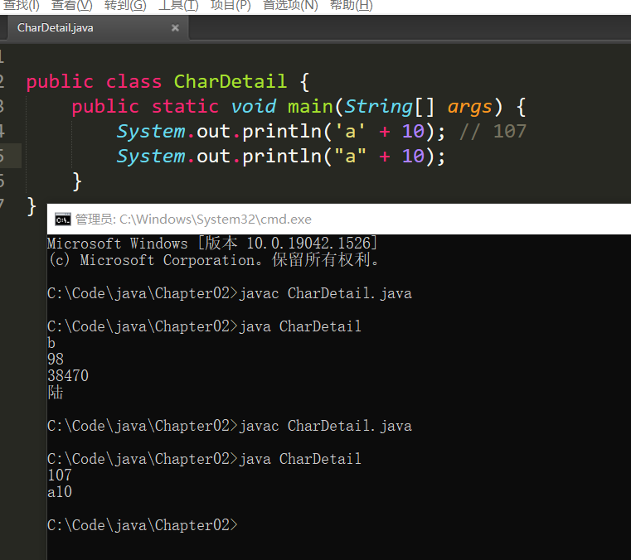This screenshot has height=560, width=631.
Task: Click the class name CharDetail in code
Action: (x=231, y=82)
